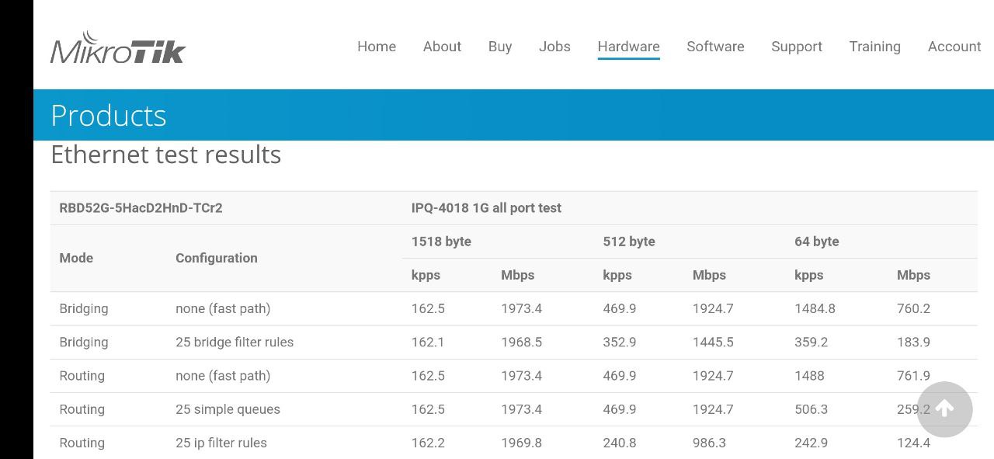This screenshot has height=459, width=994.
Task: Visit the Support page
Action: [x=797, y=47]
